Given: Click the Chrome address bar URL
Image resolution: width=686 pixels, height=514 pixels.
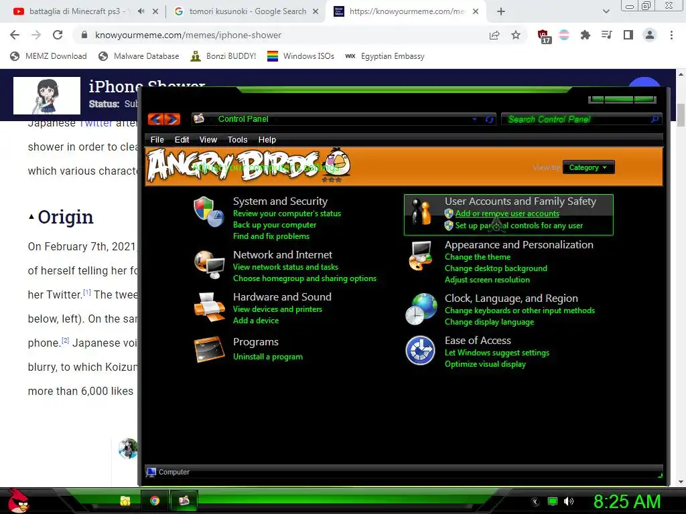Looking at the screenshot, I should 188,35.
